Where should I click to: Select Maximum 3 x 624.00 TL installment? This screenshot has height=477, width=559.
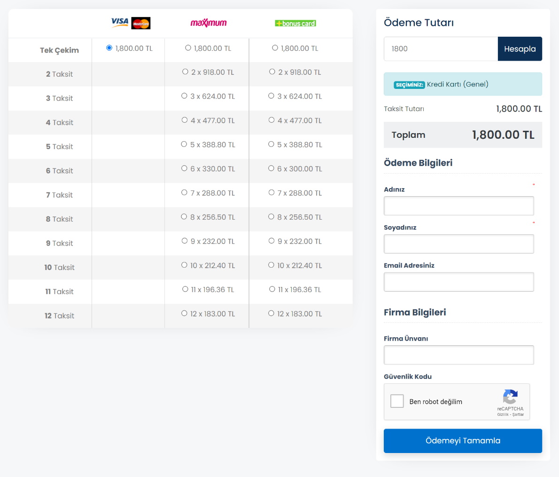pos(185,96)
